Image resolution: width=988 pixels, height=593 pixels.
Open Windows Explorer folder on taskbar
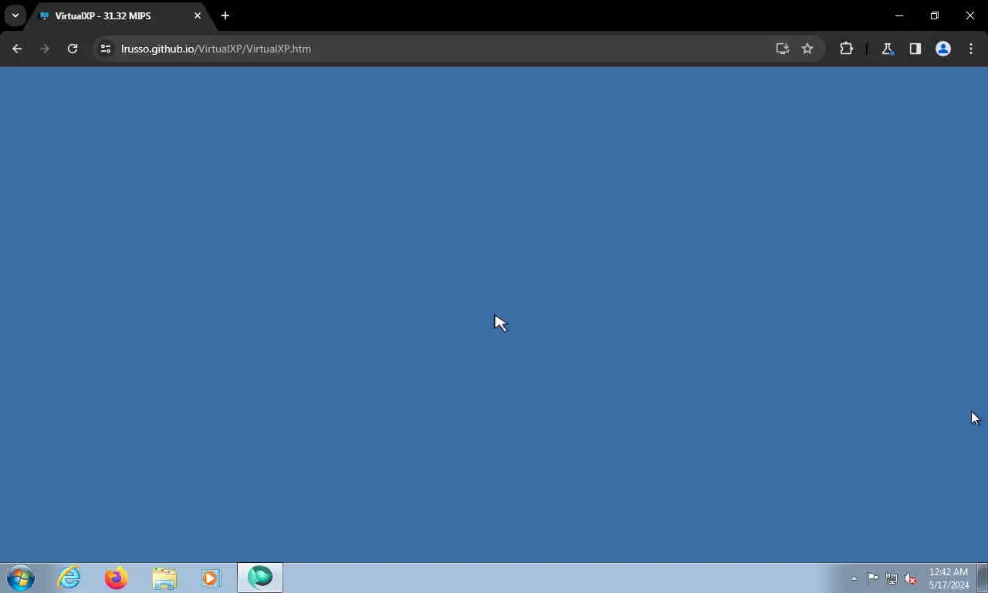point(164,578)
